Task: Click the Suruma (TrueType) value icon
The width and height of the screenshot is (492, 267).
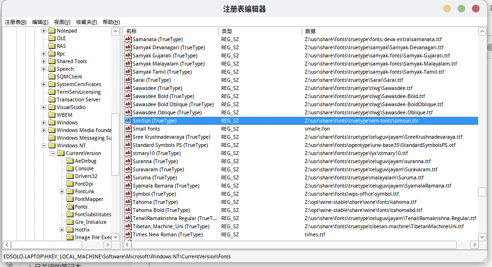Action: [x=128, y=178]
